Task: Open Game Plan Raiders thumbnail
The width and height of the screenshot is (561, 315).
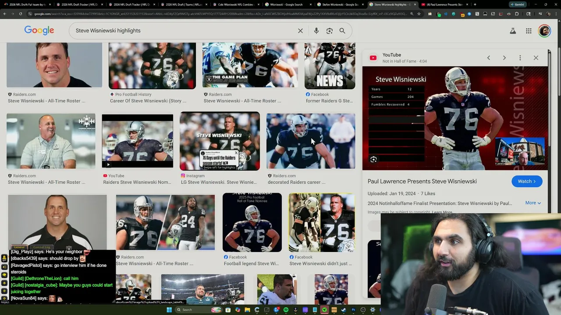Action: [250, 65]
